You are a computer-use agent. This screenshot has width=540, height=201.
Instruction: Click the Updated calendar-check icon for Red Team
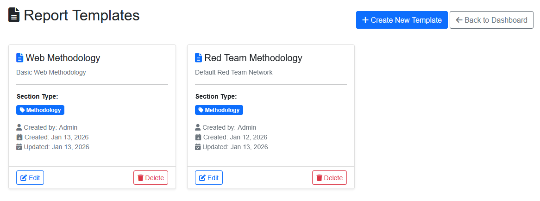(x=198, y=147)
